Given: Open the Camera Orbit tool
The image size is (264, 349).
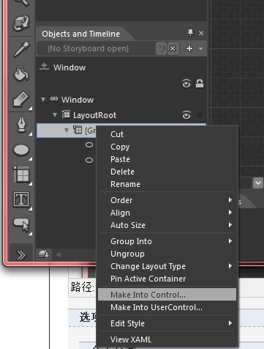Looking at the screenshot, I should coord(21,23).
